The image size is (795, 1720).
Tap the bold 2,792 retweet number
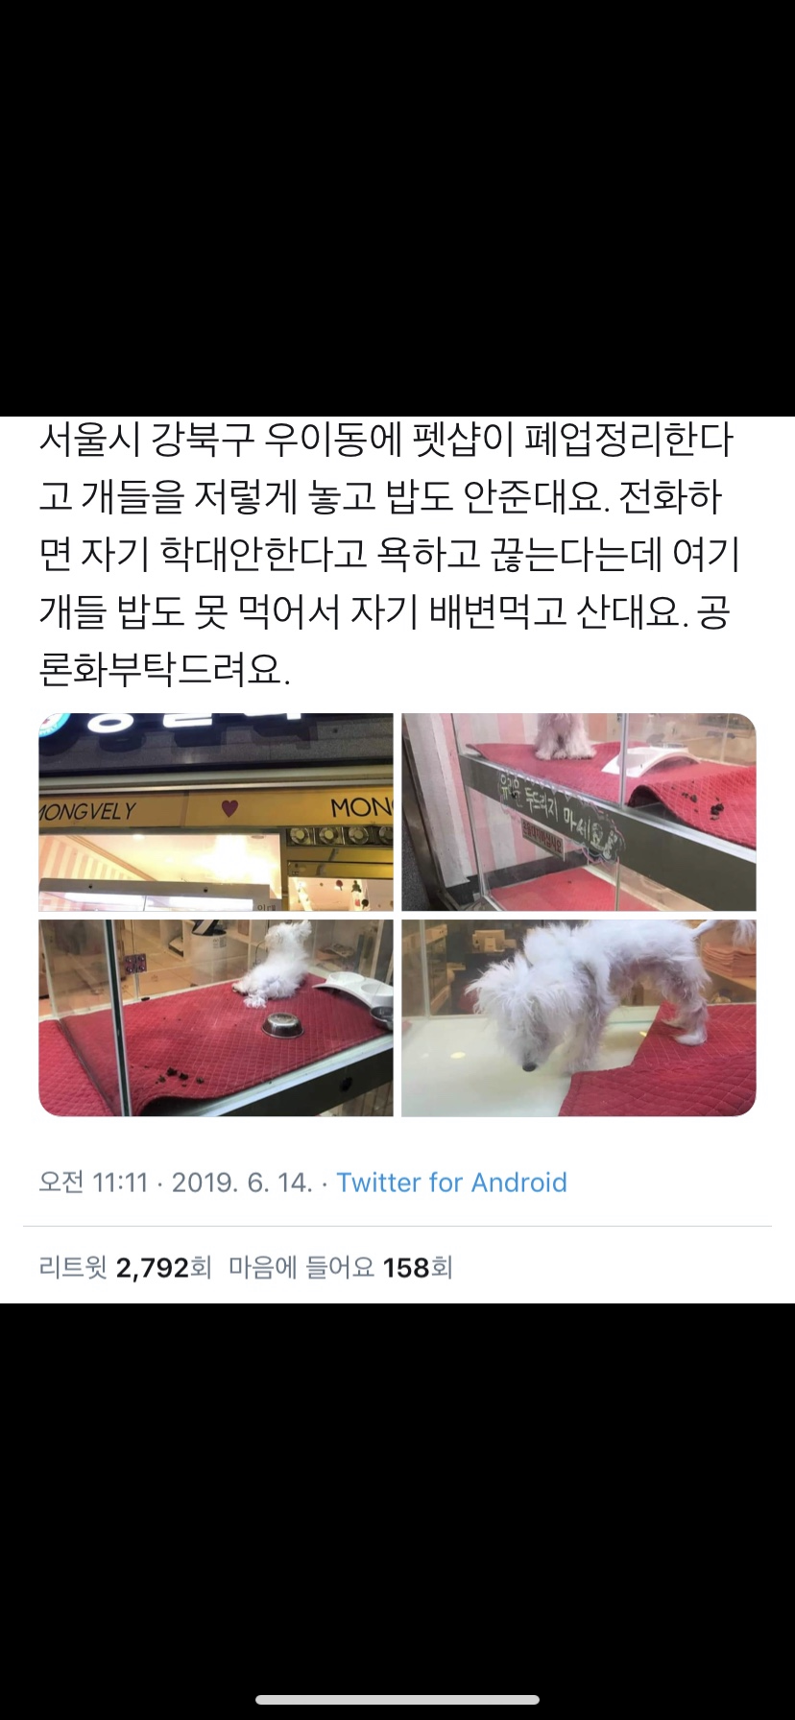point(152,1268)
